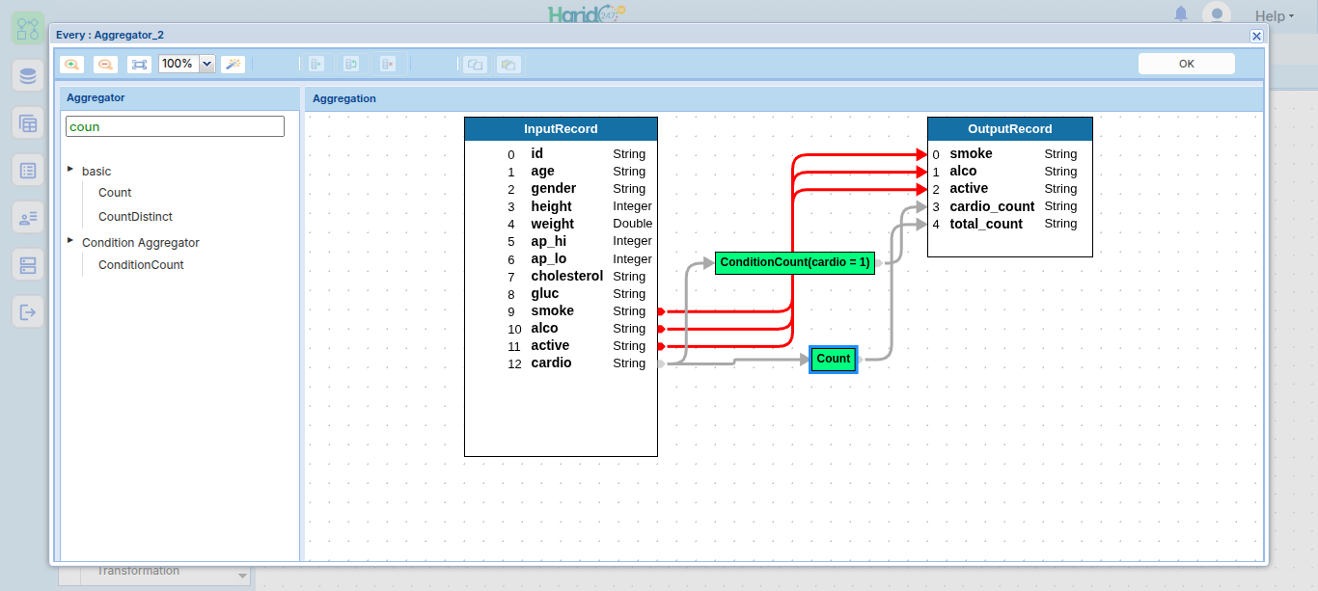Screen dimensions: 1318x591
Task: Collapse the basic tree group
Action: point(70,170)
